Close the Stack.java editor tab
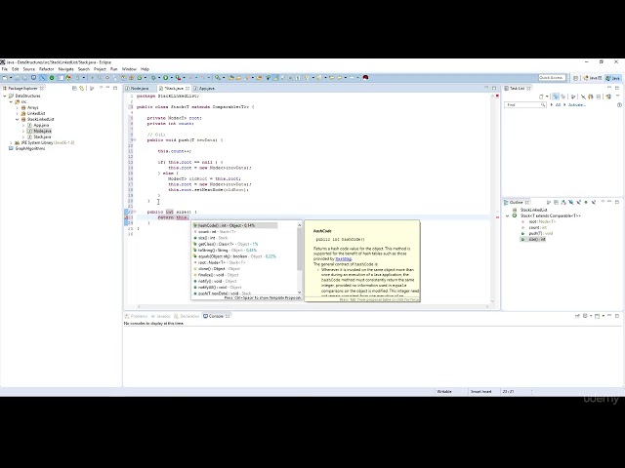 (187, 89)
